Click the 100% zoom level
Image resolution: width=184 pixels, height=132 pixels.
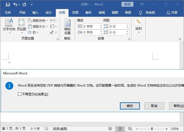(x=175, y=129)
